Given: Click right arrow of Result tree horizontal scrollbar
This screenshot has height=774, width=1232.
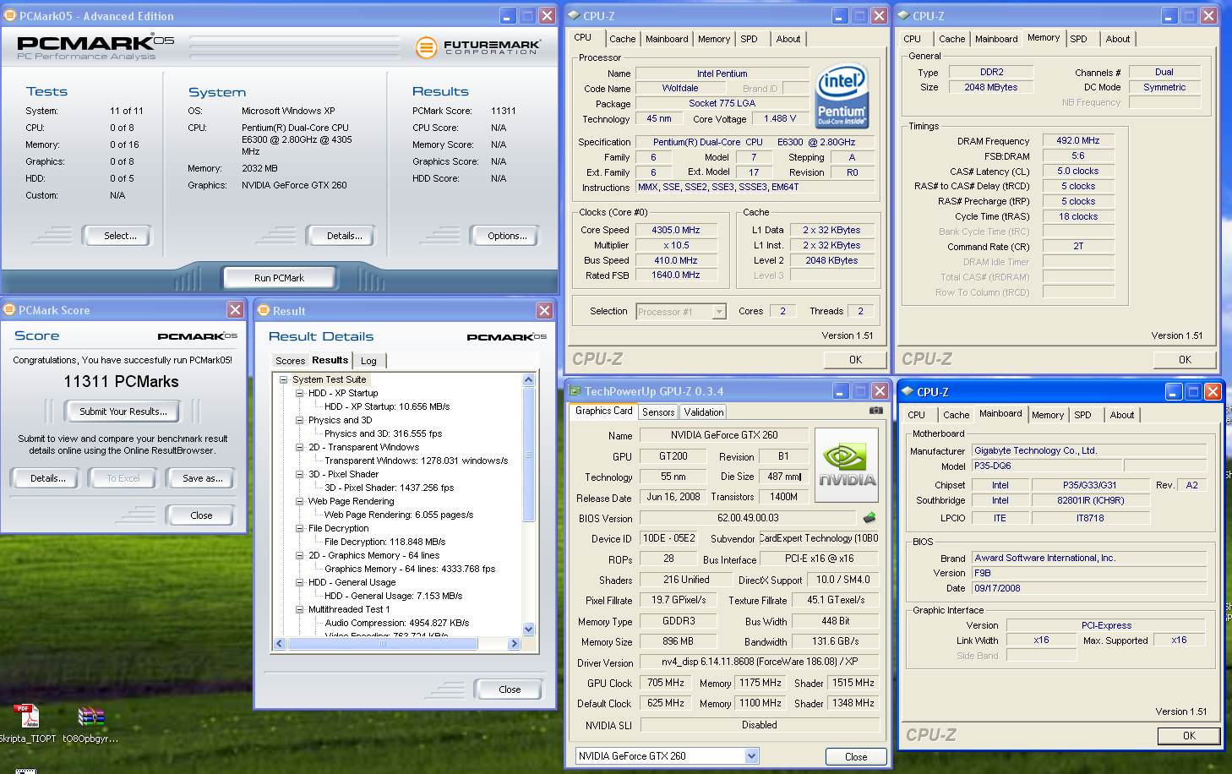Looking at the screenshot, I should 514,644.
